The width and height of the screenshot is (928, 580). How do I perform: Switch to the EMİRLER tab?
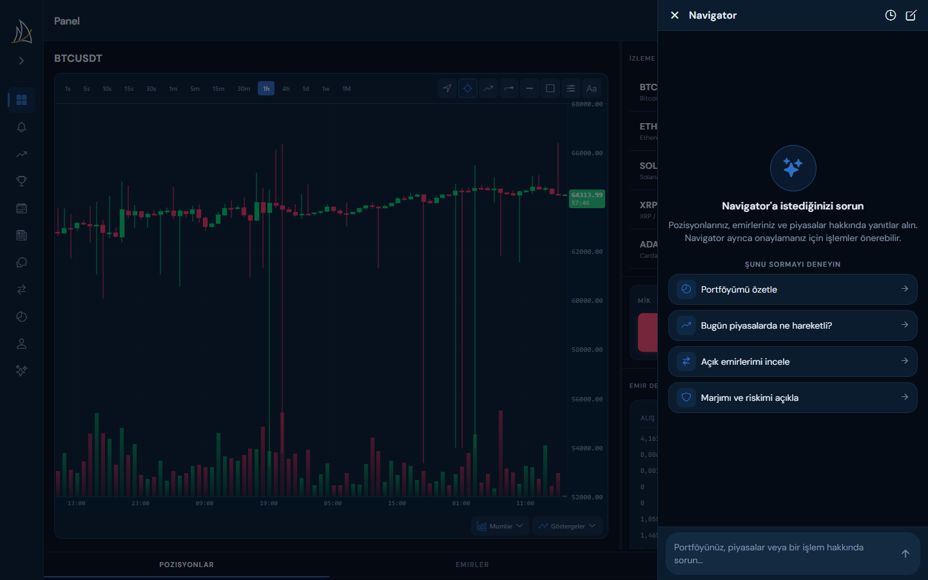point(472,565)
